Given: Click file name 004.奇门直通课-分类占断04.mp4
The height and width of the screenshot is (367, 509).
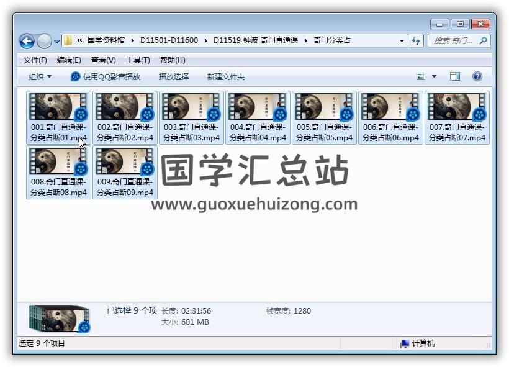Looking at the screenshot, I should tap(258, 132).
